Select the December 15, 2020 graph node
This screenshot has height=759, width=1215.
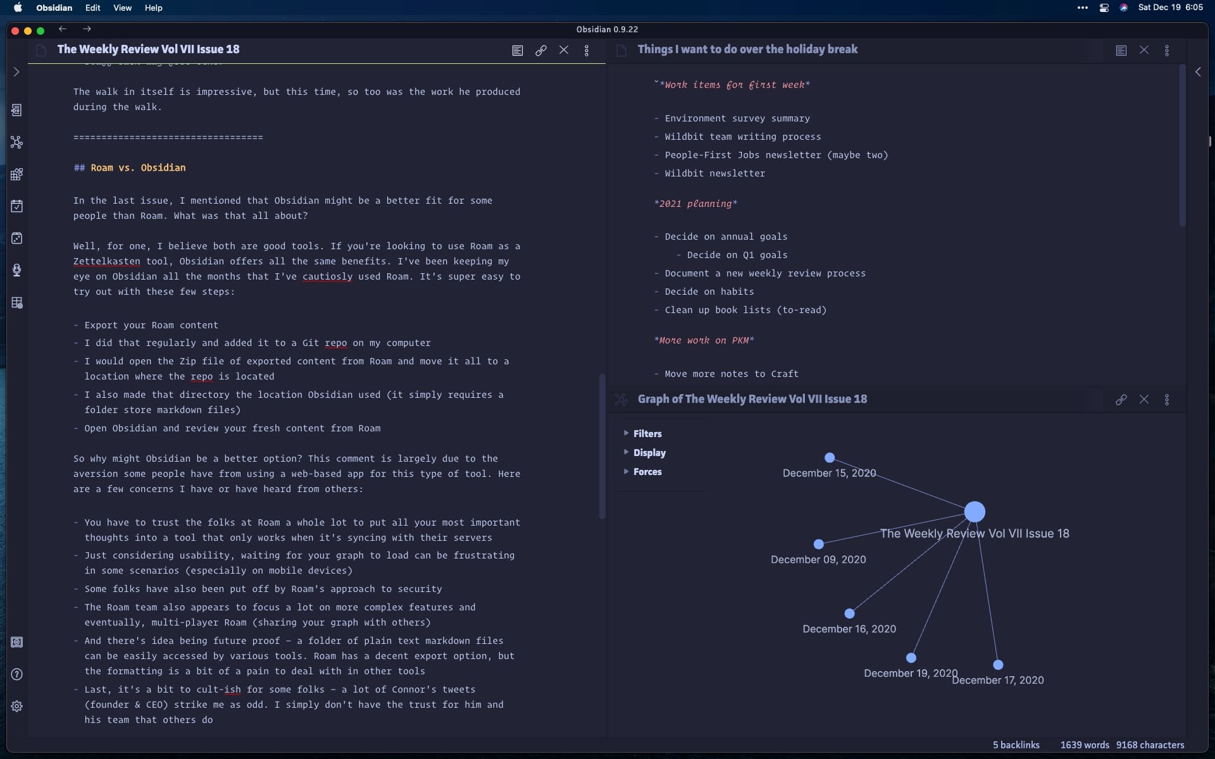(x=830, y=457)
